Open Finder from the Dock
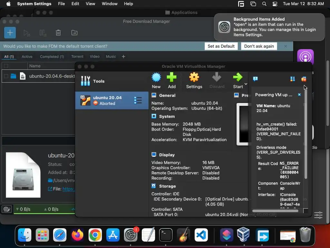 [x=24, y=235]
